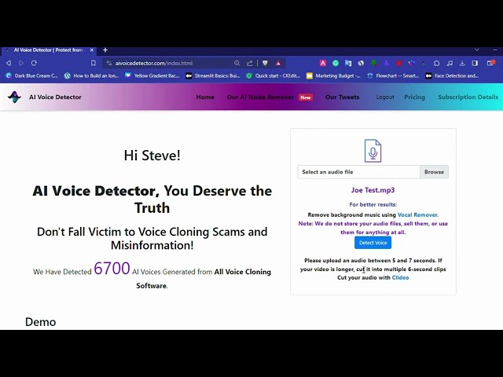Close the AI Voice Detector tab
The height and width of the screenshot is (377, 503).
click(x=92, y=50)
